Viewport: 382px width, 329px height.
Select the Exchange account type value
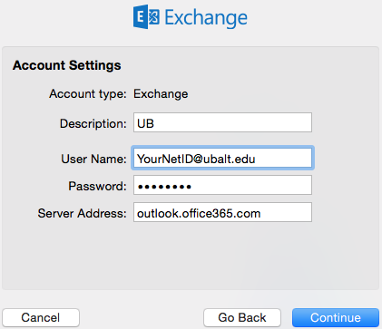coord(161,93)
